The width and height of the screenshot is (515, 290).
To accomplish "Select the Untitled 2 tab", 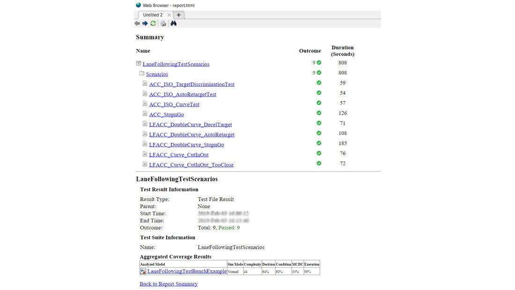I will coord(154,15).
